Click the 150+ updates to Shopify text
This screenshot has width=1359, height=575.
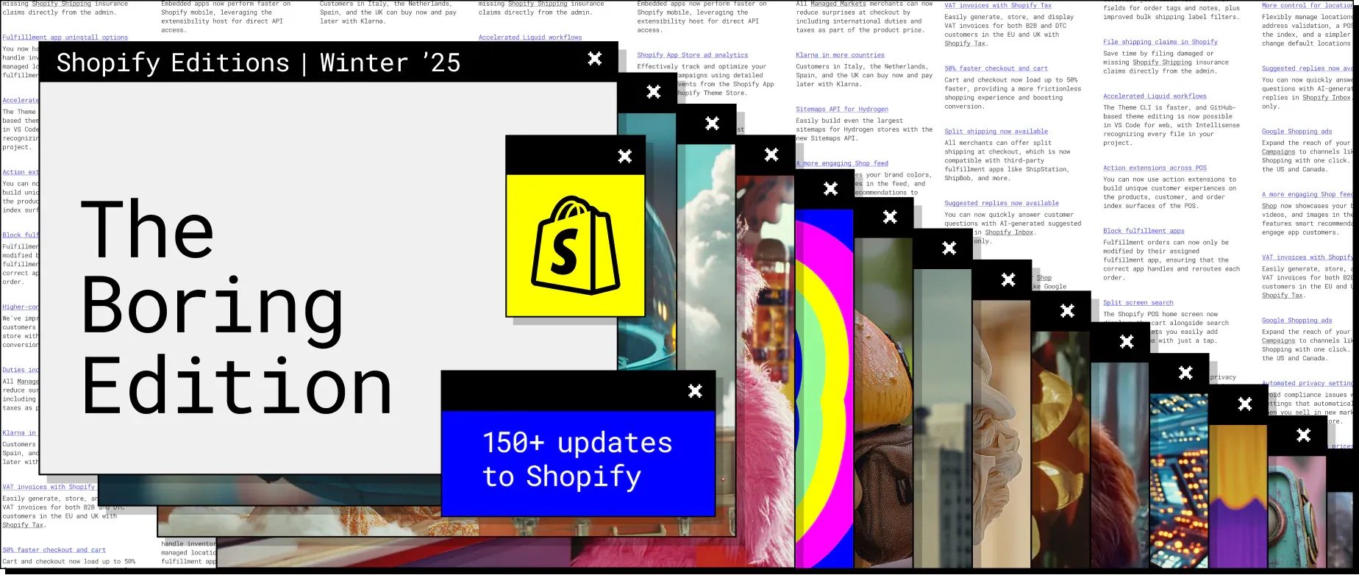coord(577,460)
